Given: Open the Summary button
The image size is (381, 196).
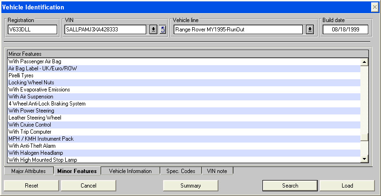Looking at the screenshot, I should coord(190,186).
